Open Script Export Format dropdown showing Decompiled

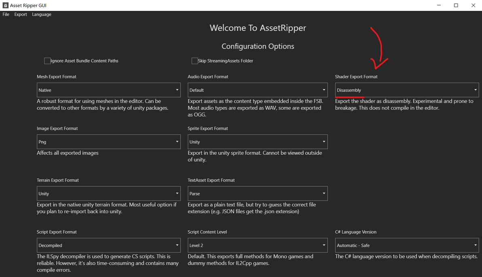point(108,245)
